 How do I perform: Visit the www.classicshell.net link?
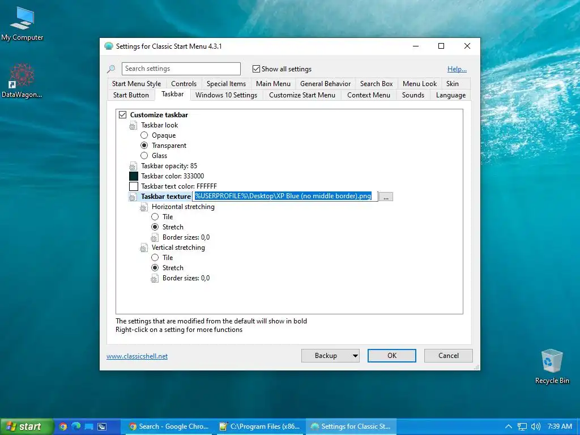[x=137, y=356]
